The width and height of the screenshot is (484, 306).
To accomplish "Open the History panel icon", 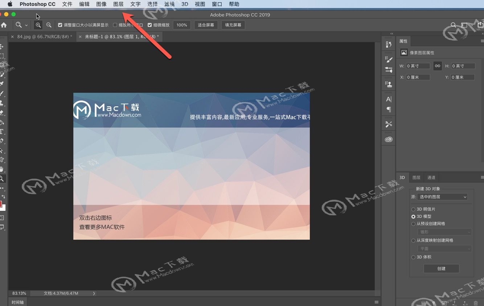I will pyautogui.click(x=389, y=44).
